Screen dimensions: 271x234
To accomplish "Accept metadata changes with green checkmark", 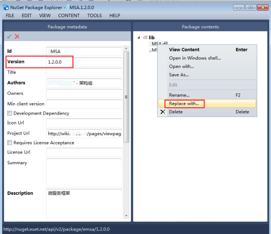I will point(9,36).
